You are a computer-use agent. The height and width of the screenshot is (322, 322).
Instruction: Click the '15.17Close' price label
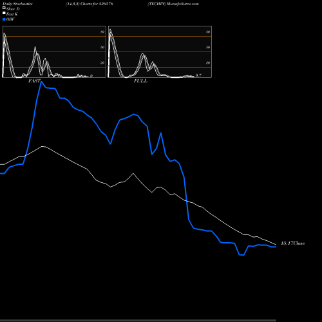click(293, 243)
